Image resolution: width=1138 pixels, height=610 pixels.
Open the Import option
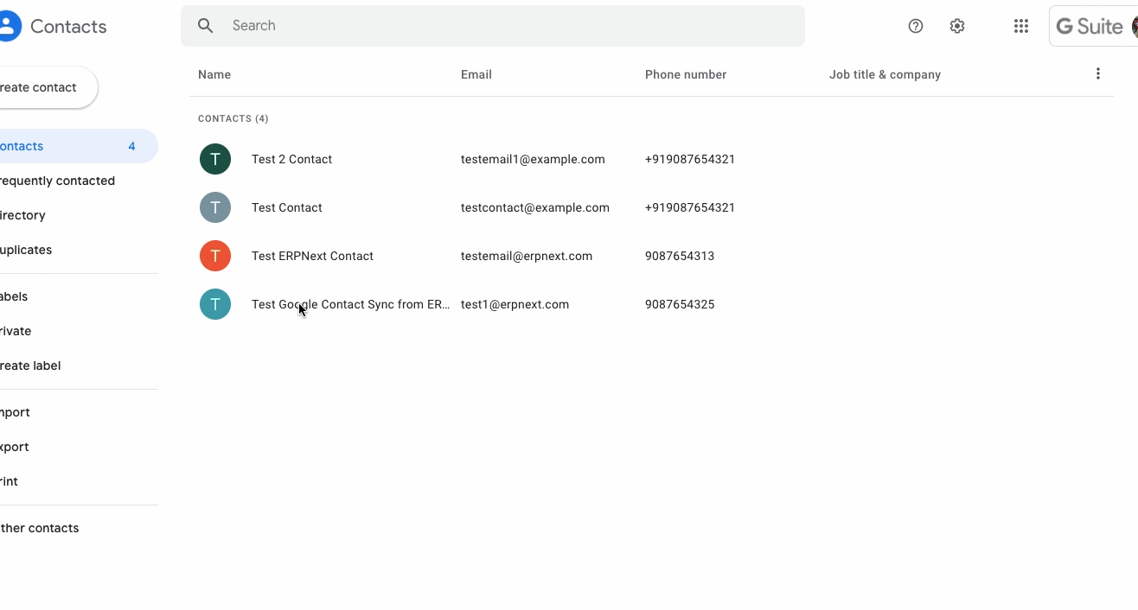pyautogui.click(x=14, y=412)
